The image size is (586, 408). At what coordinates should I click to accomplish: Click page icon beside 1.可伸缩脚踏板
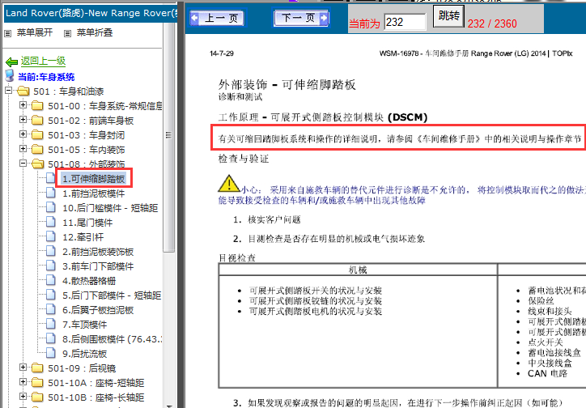50,178
